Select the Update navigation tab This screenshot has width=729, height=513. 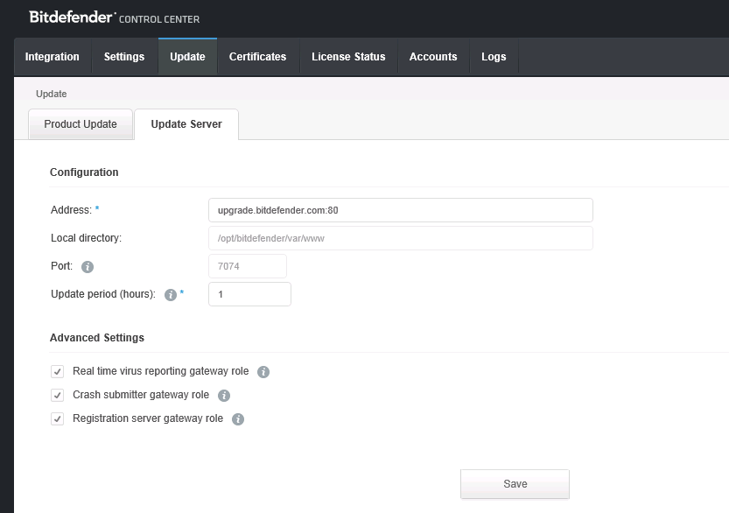click(x=187, y=57)
